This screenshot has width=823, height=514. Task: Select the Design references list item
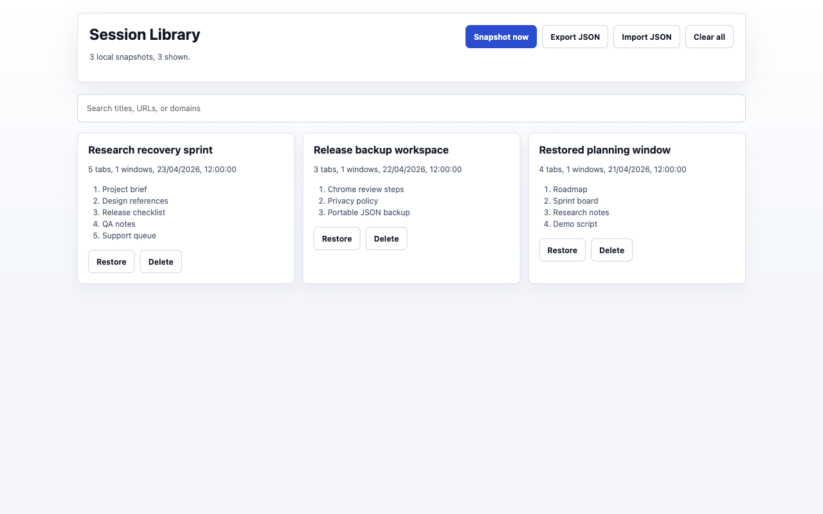[135, 200]
